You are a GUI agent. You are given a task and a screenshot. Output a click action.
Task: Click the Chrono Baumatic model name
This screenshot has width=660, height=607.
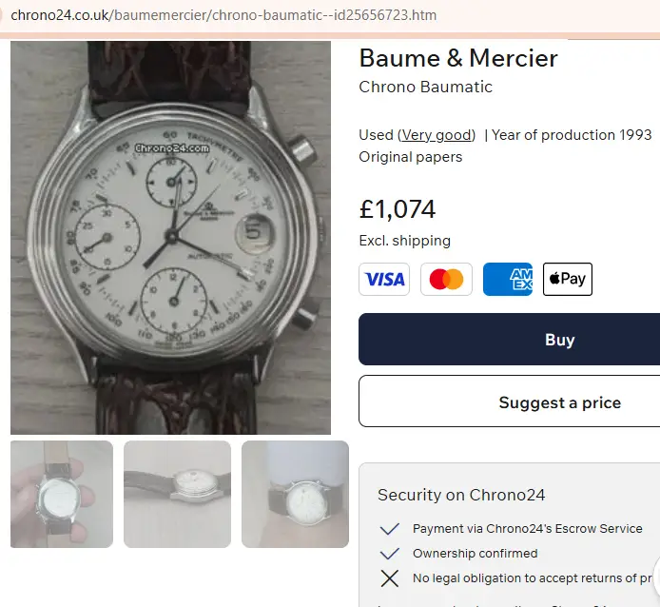point(425,88)
